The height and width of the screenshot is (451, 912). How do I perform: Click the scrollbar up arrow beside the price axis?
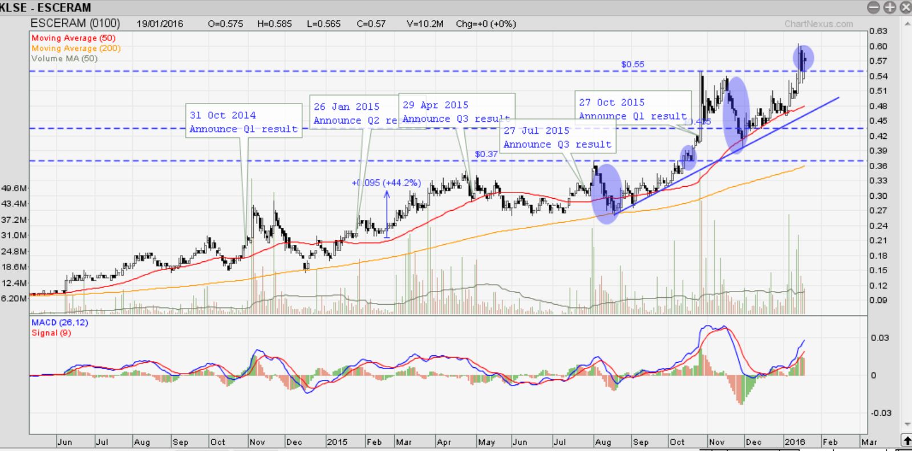pyautogui.click(x=906, y=24)
